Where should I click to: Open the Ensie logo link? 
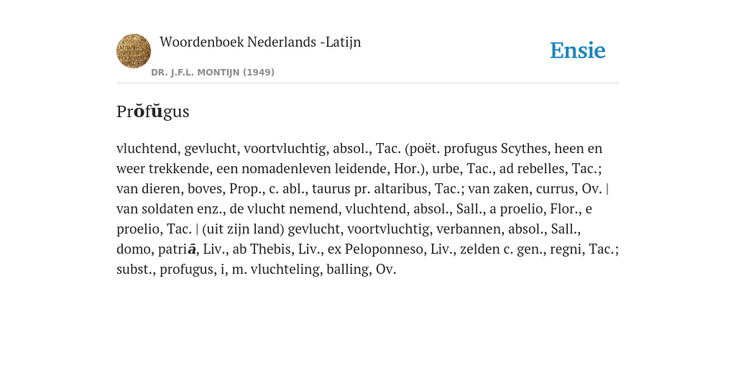tap(578, 50)
